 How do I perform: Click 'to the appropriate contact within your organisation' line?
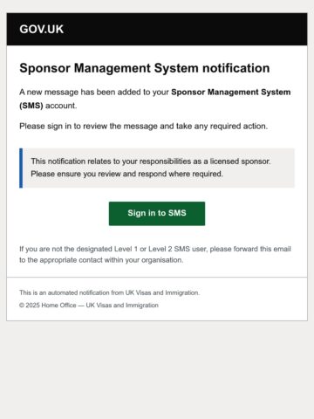[x=101, y=260]
